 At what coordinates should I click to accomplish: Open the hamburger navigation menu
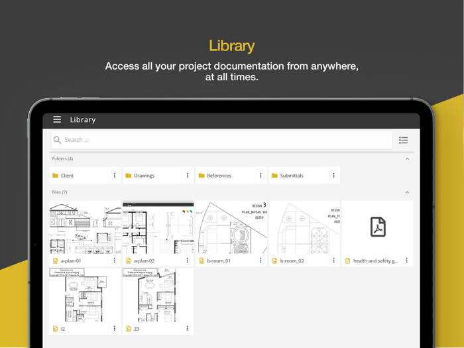tap(57, 119)
